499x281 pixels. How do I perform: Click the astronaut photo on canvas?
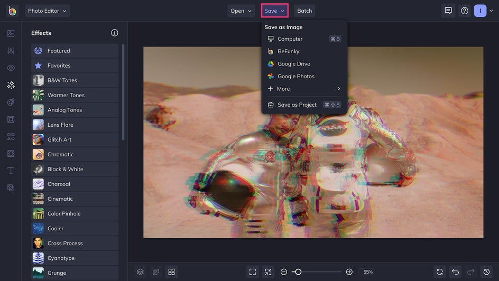[x=313, y=143]
